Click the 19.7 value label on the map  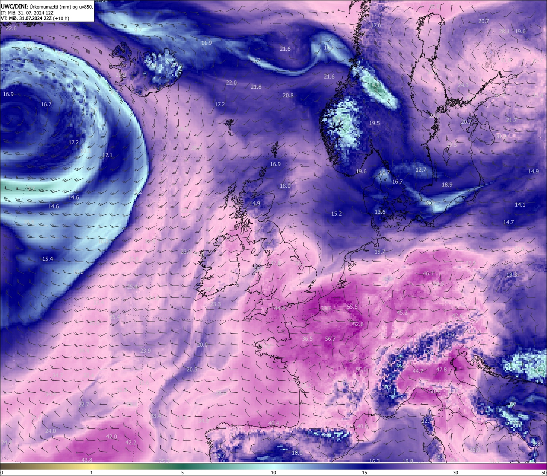point(379,252)
